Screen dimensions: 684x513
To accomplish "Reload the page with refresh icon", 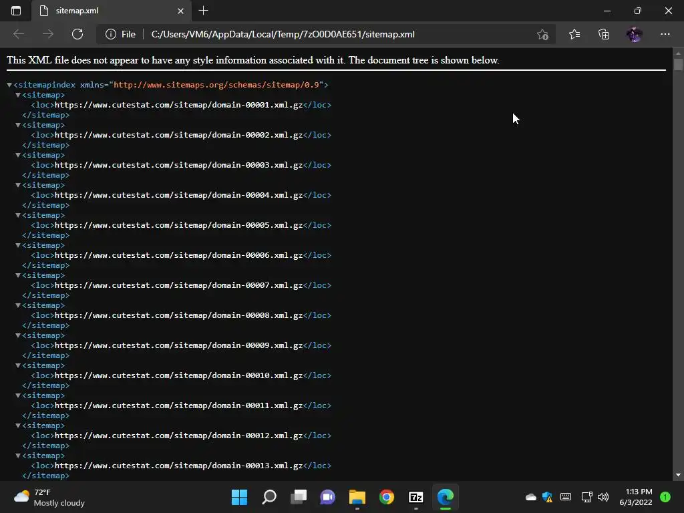I will pyautogui.click(x=77, y=34).
